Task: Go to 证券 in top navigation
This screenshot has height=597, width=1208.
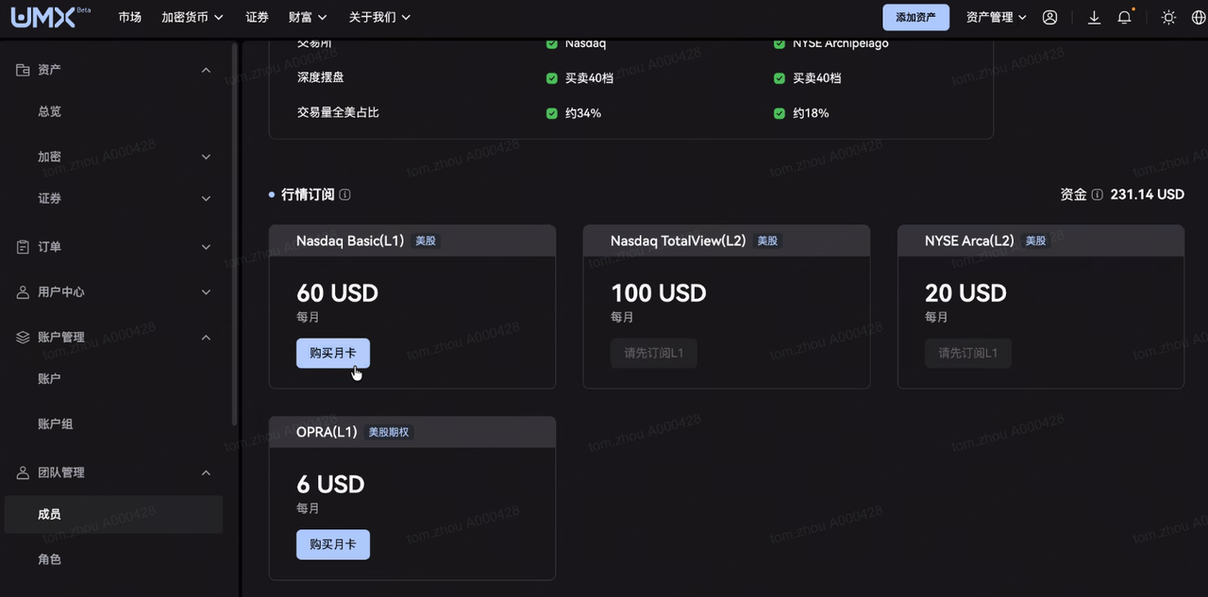Action: pos(257,17)
